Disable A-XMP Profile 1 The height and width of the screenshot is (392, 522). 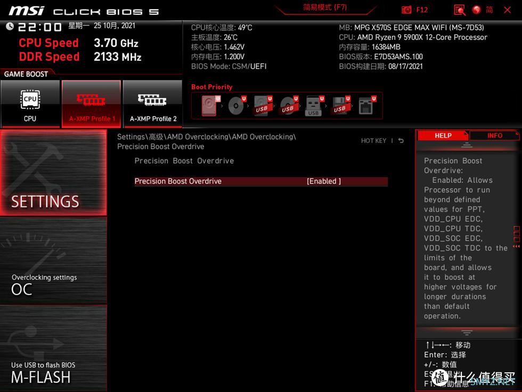(x=91, y=103)
